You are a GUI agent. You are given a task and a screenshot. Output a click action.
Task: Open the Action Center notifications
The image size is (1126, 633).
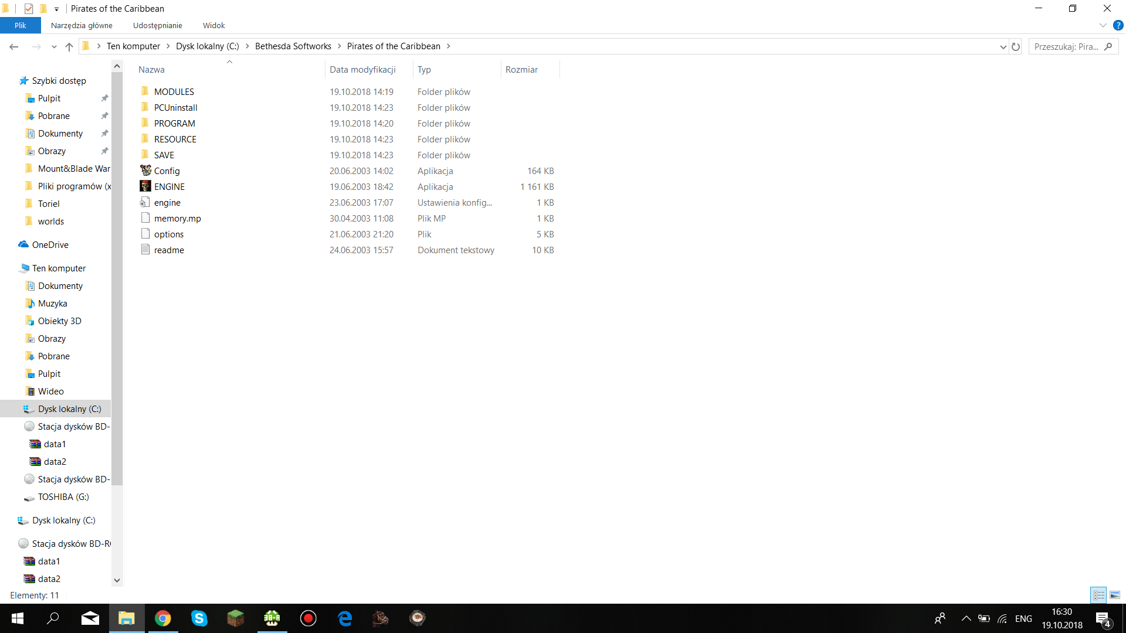click(1103, 619)
